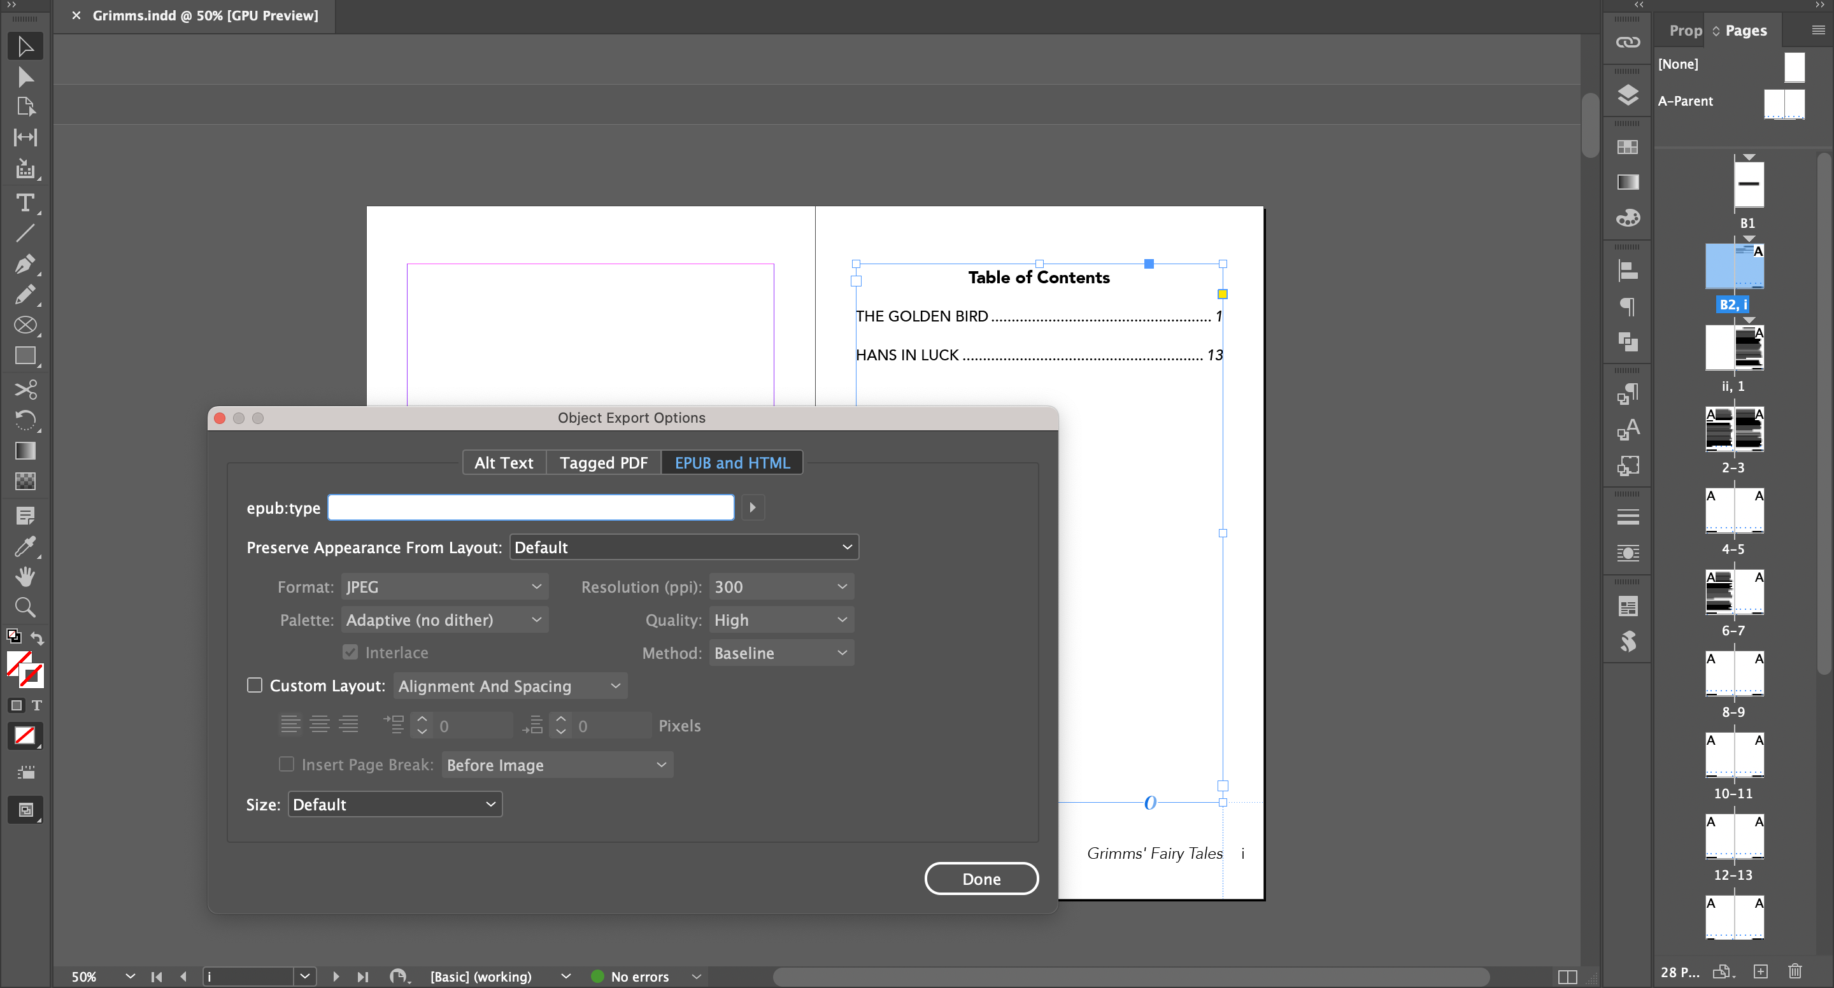Change the Resolution ppi dropdown
This screenshot has width=1834, height=988.
[780, 586]
